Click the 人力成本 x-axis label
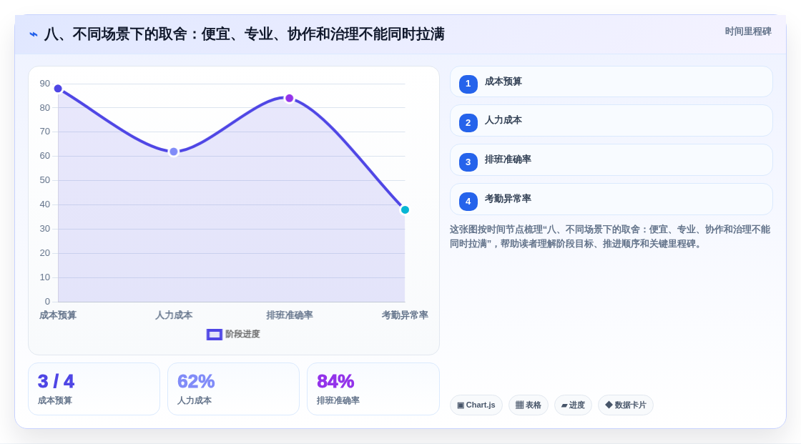 (x=174, y=315)
